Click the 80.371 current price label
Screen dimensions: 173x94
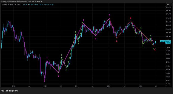pyautogui.click(x=168, y=41)
